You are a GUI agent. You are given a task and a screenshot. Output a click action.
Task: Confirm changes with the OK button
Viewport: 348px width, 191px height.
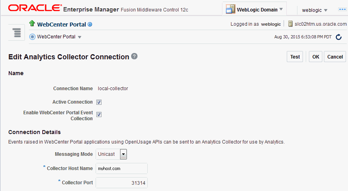point(316,57)
